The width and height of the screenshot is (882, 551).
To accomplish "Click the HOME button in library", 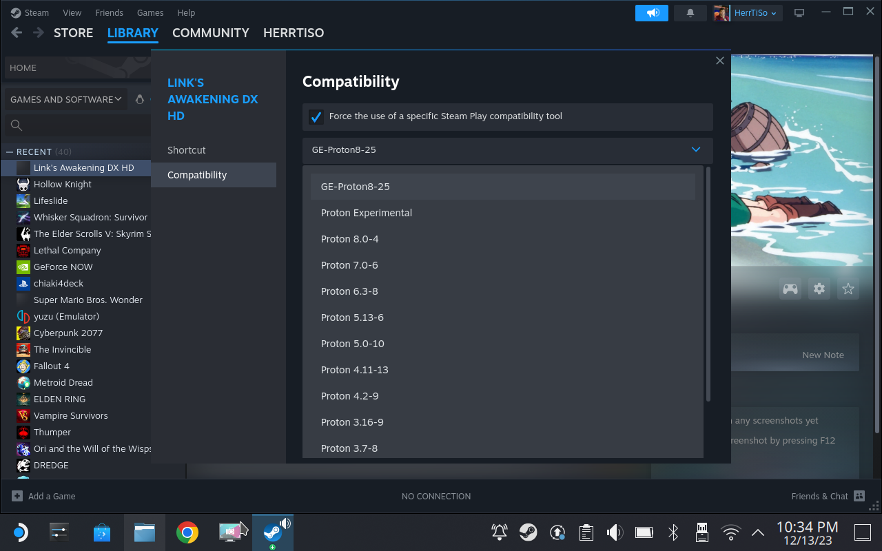I will click(77, 67).
